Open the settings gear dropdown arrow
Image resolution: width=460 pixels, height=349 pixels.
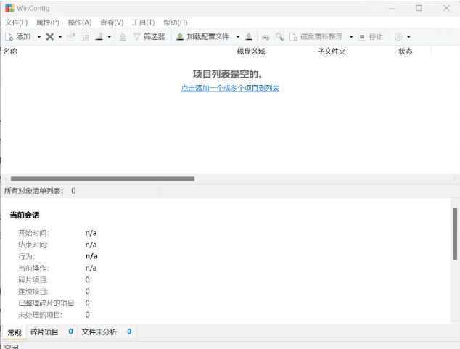(408, 37)
